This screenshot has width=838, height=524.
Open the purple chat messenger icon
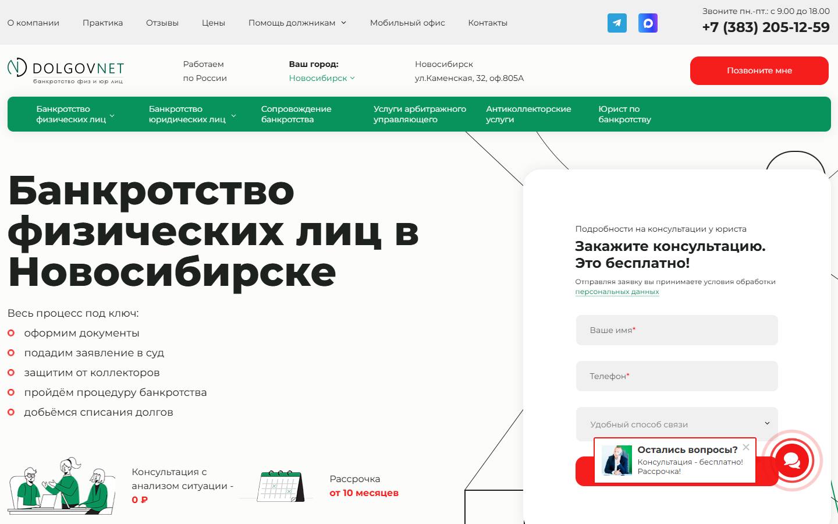pyautogui.click(x=648, y=23)
